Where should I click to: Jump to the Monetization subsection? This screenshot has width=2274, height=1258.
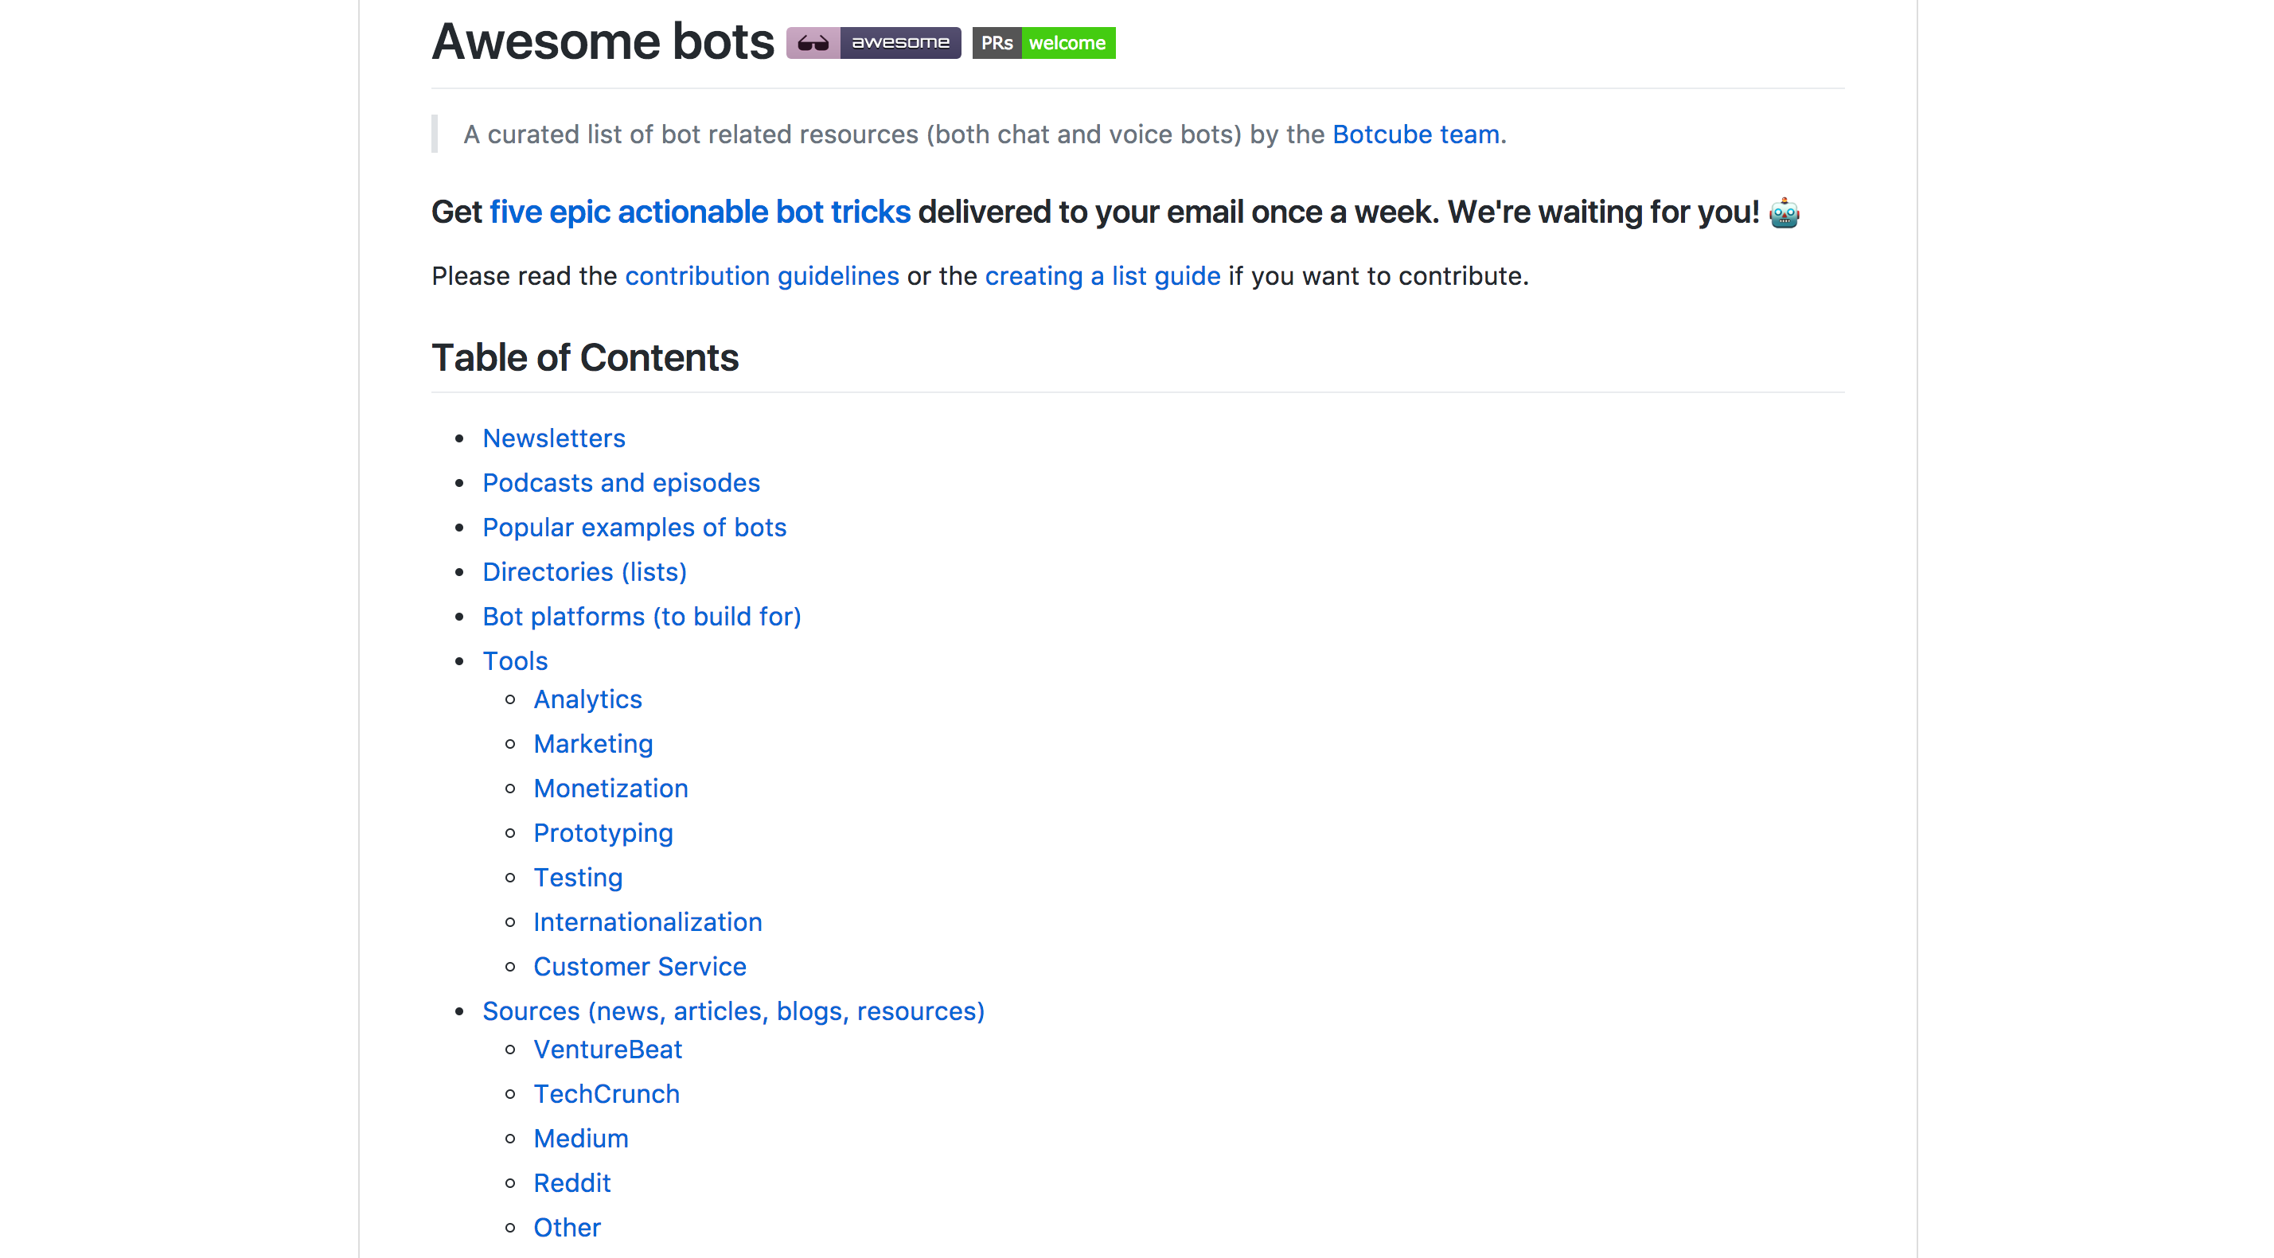click(x=610, y=789)
